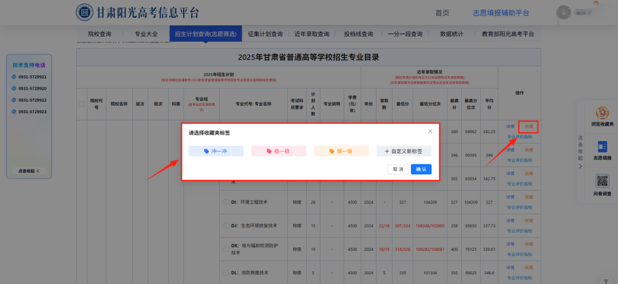This screenshot has height=284, width=618.
Task: Open 详情 for the DL 消防救援技术 row
Action: (x=510, y=267)
